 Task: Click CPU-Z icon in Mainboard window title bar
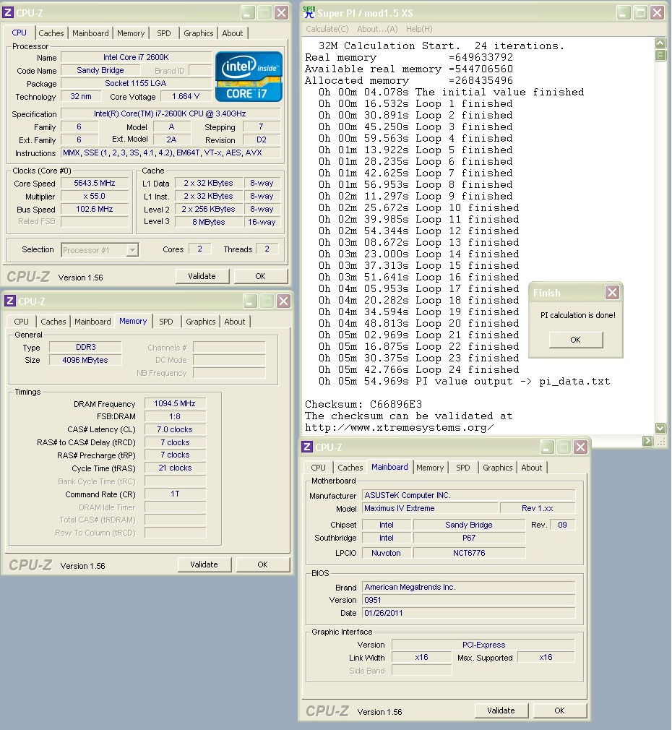pyautogui.click(x=307, y=447)
